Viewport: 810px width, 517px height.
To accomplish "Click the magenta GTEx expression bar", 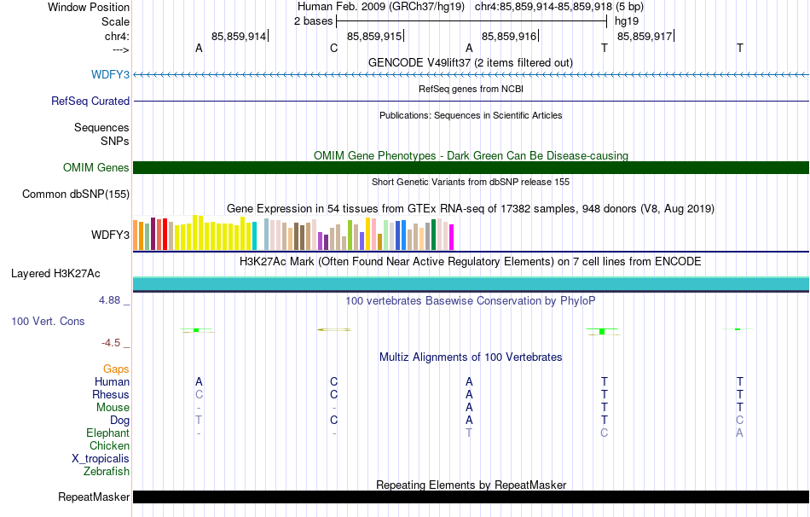I will pyautogui.click(x=451, y=237).
